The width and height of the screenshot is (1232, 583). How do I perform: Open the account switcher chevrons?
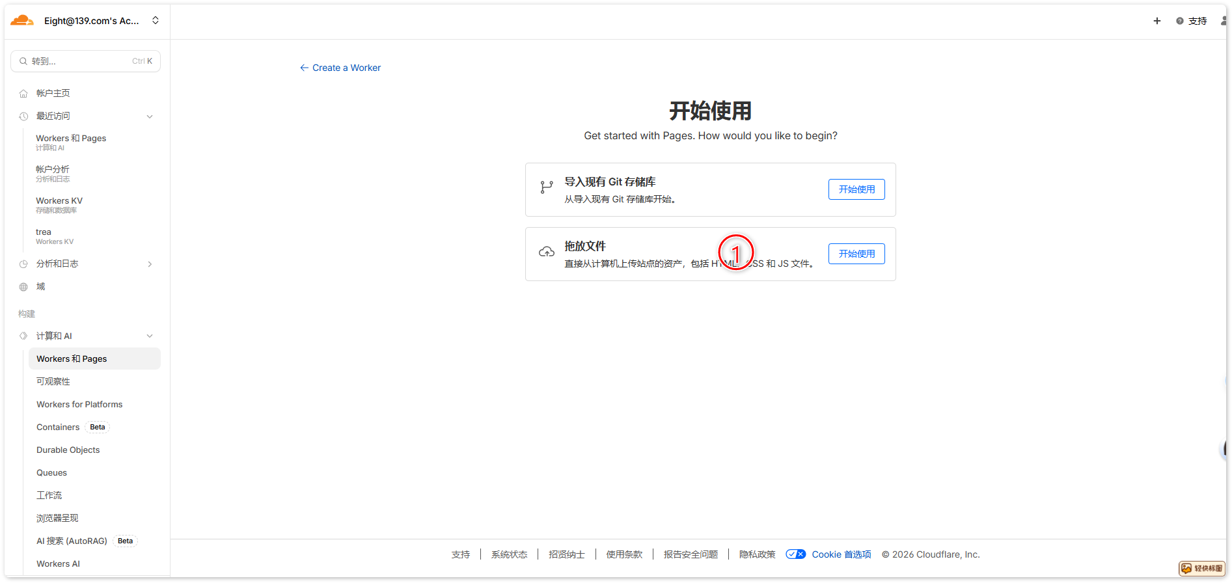(156, 21)
